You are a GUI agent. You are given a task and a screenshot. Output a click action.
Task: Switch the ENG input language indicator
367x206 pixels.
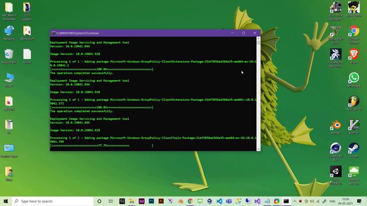(333, 201)
